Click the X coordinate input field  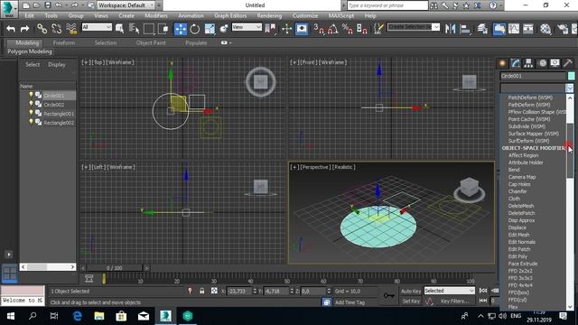[x=238, y=291]
